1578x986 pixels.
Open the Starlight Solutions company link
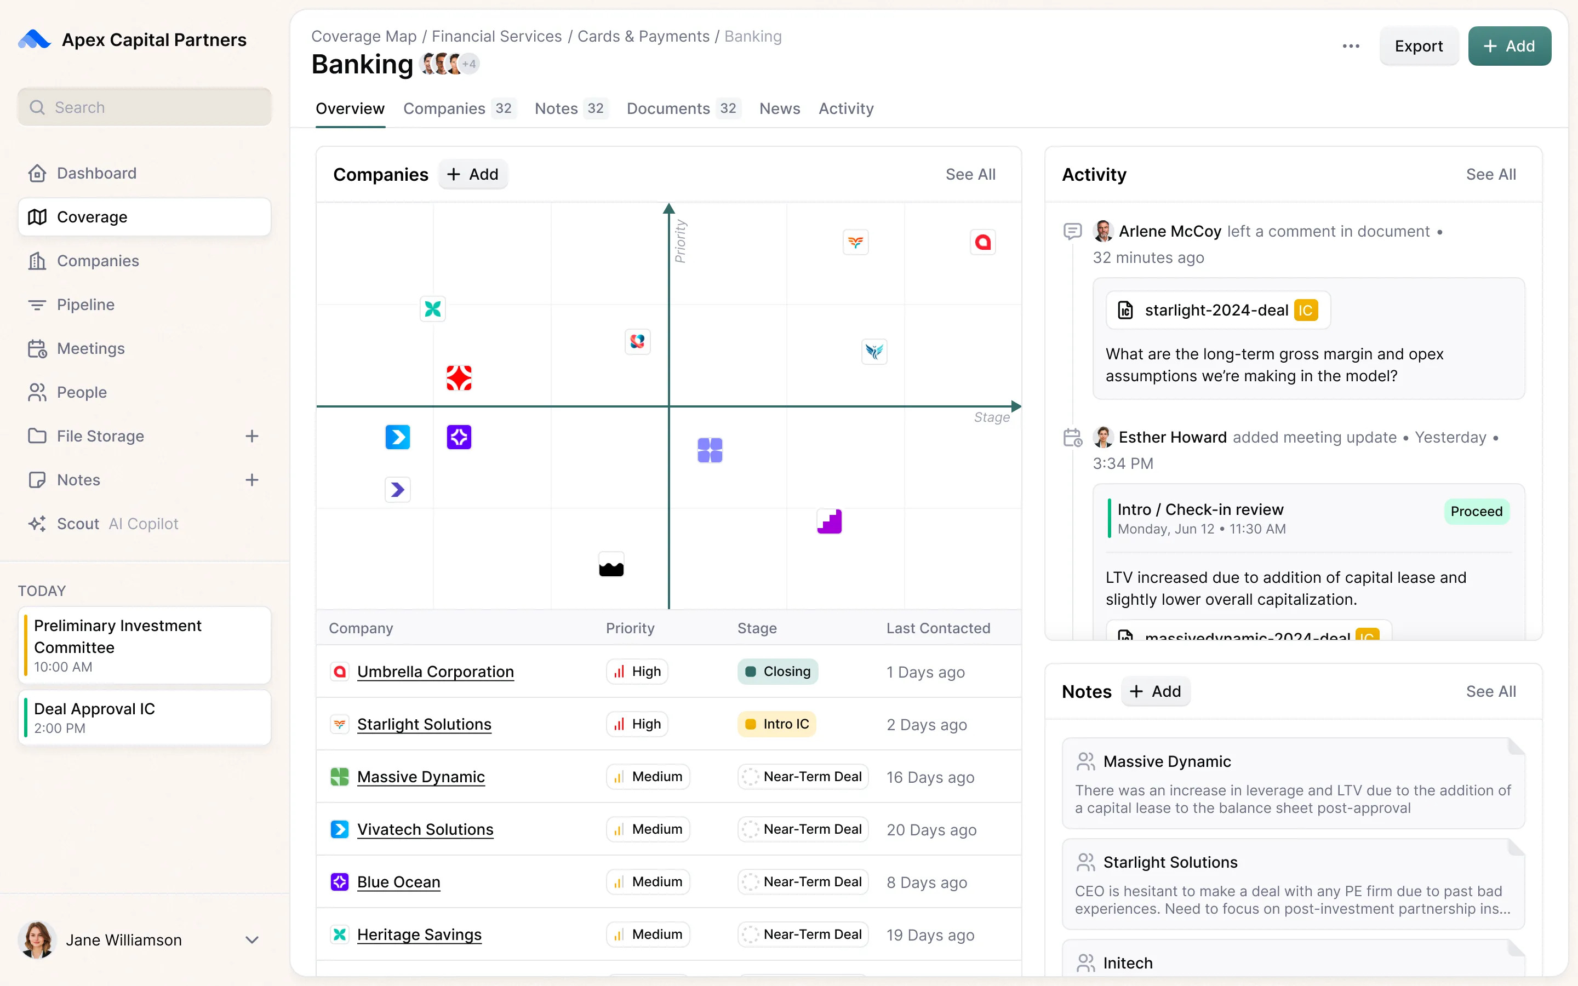[424, 724]
